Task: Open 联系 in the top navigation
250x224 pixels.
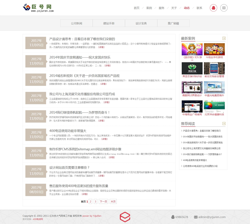Action: pos(199,8)
